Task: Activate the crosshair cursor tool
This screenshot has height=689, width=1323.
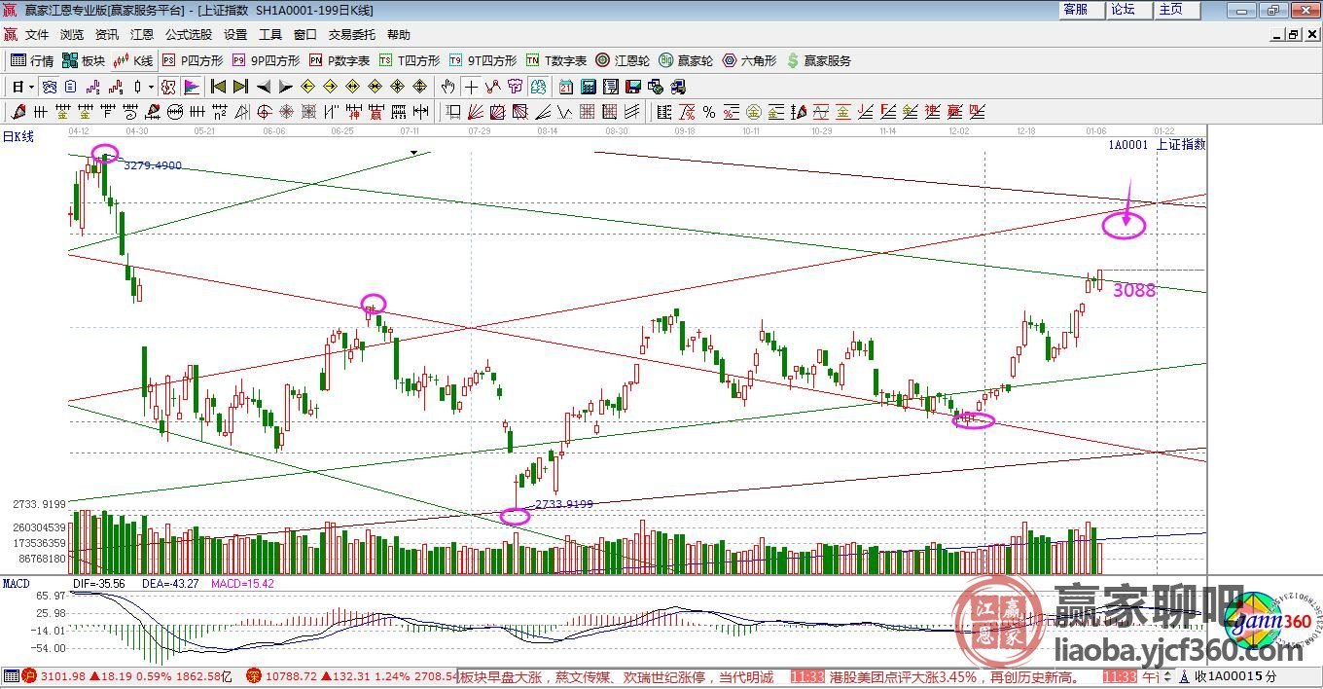Action: 471,87
